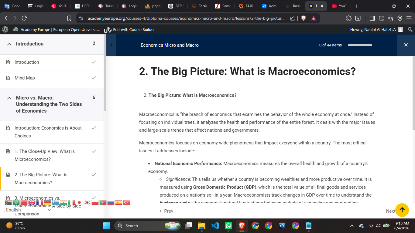Screen dimensions: 415x233
Task: Open a new browser tab
Action: [356, 6]
